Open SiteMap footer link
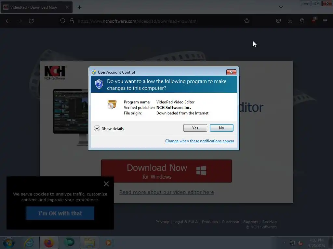Screen dimensions: 333x249 pos(269,222)
